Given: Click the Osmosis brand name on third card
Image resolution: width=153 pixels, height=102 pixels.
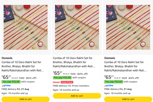Looking at the screenshot, I should point(110,58).
